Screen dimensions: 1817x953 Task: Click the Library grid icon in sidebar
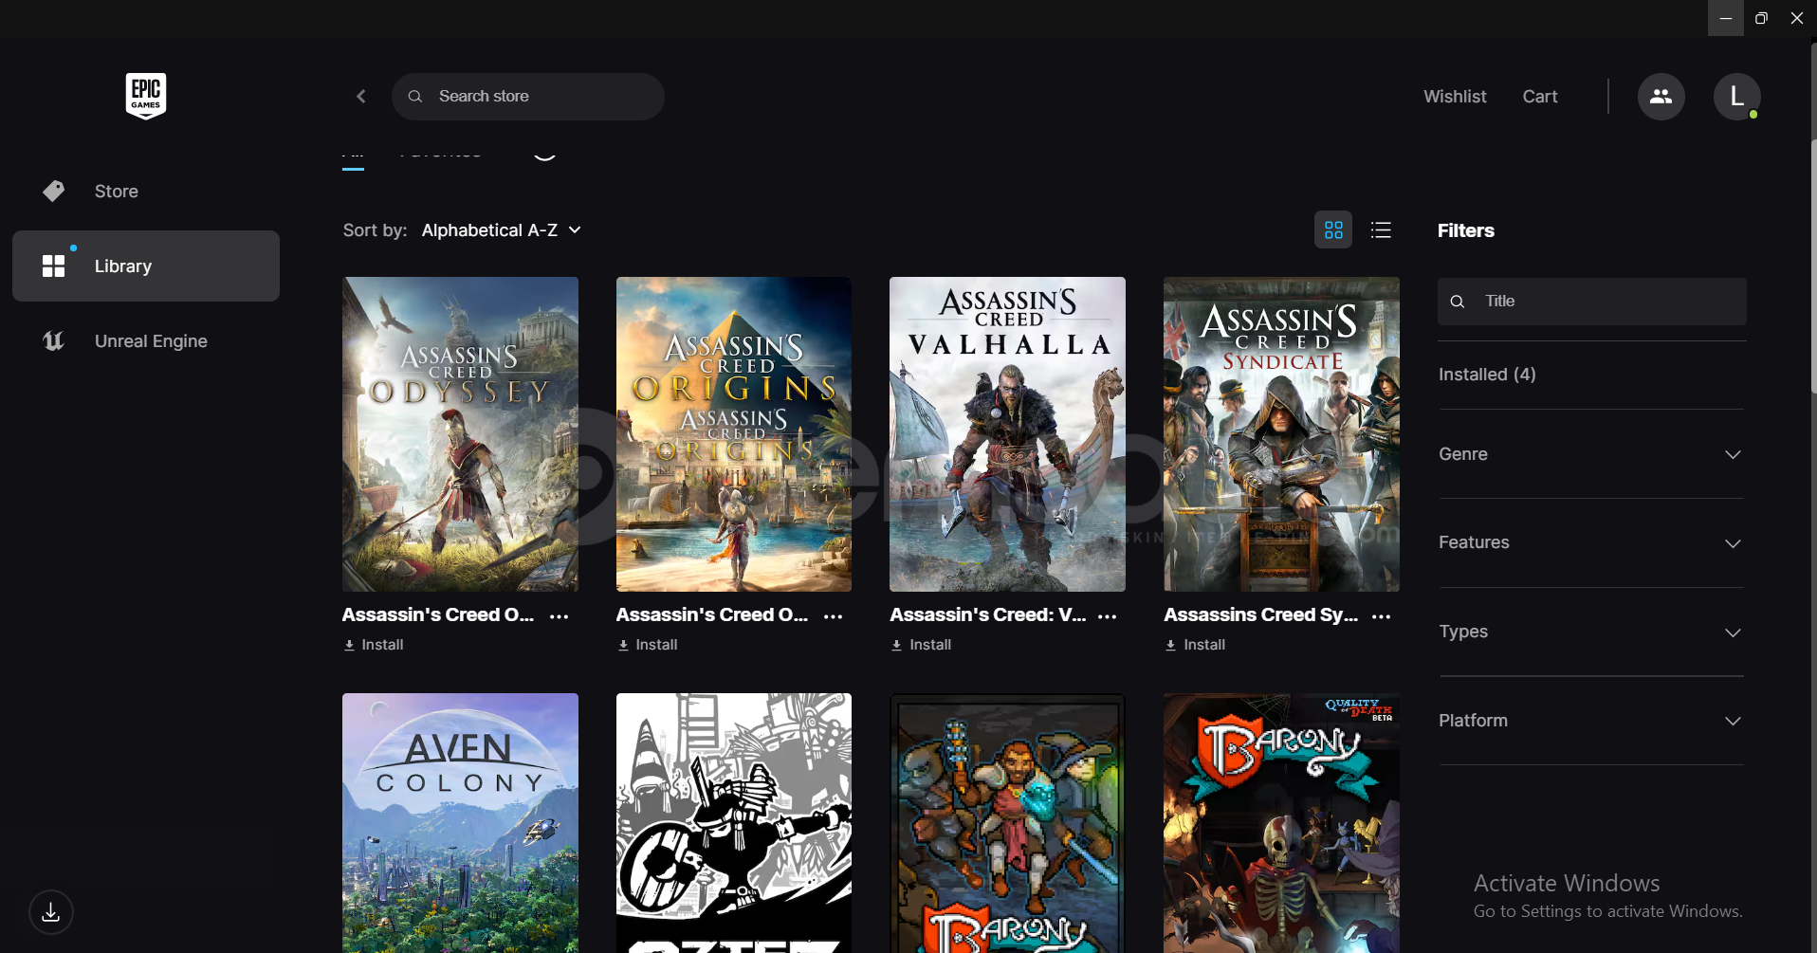pos(54,266)
